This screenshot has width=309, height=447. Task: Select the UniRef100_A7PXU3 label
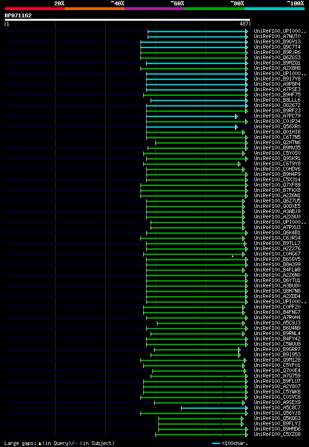277,228
